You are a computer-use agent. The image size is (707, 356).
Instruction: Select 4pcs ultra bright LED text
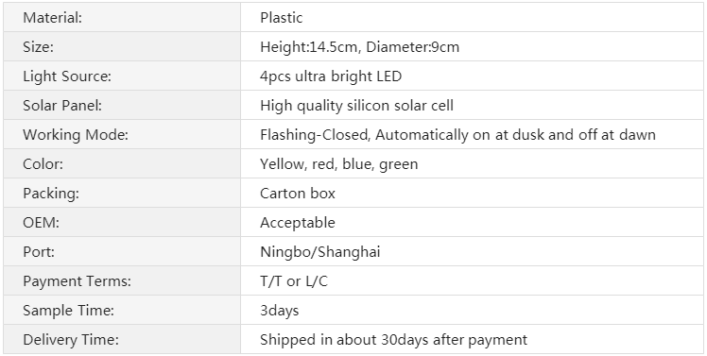pyautogui.click(x=331, y=76)
